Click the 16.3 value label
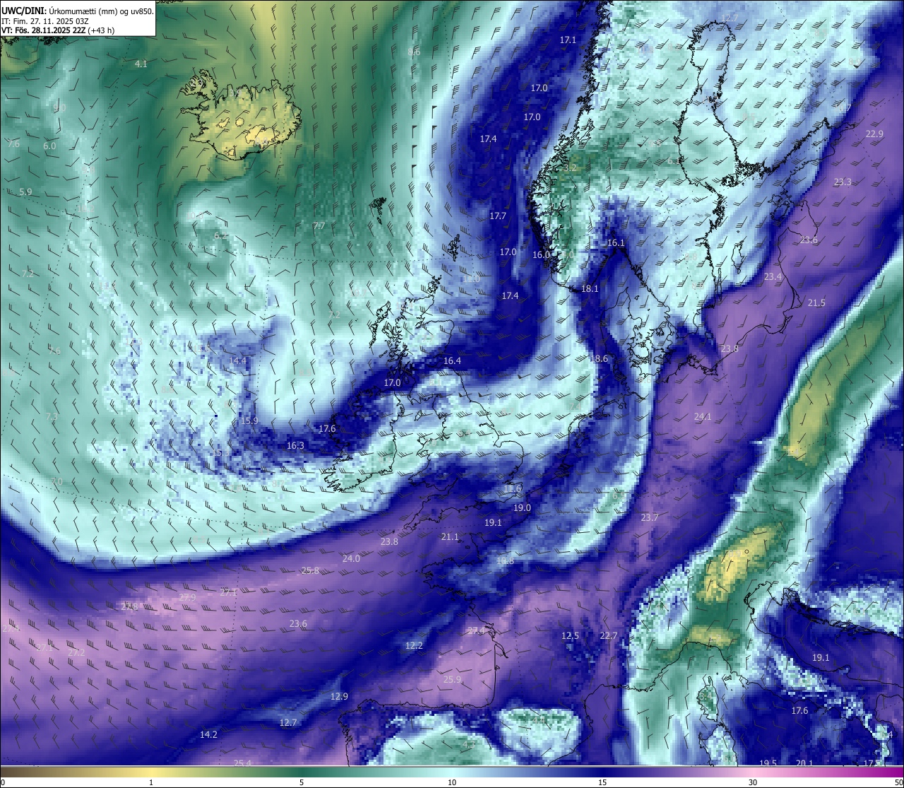The image size is (904, 788). tap(295, 446)
